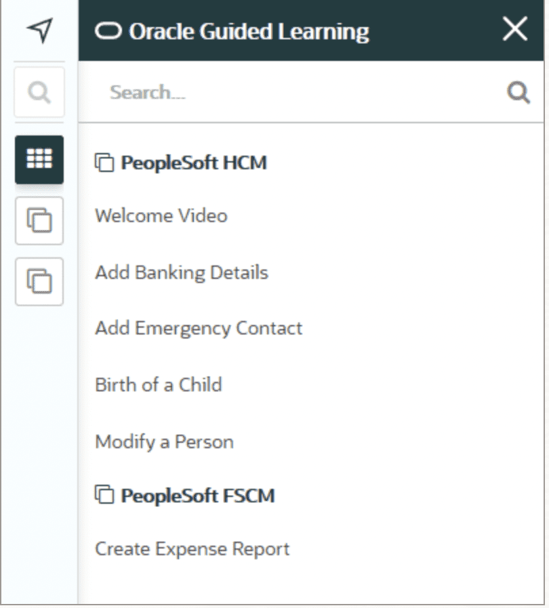Click the Oracle Guided Learning title
Image resolution: width=549 pixels, height=608 pixels.
pos(249,32)
